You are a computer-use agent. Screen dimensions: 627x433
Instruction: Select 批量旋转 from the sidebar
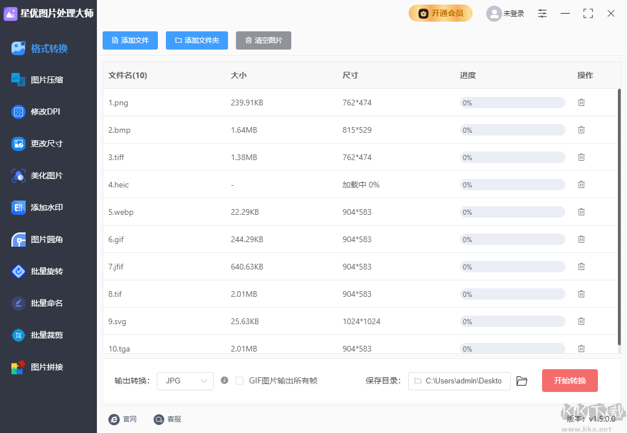(47, 271)
